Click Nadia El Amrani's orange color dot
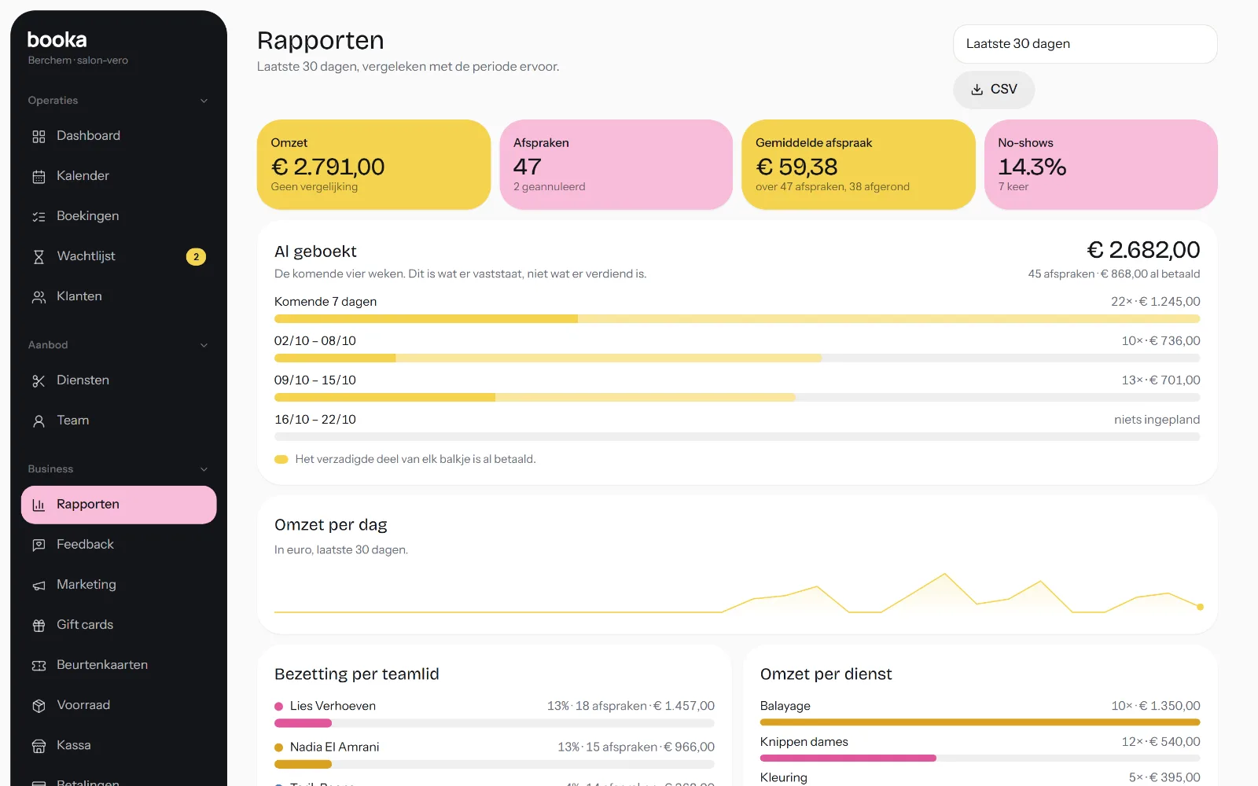This screenshot has width=1258, height=786. click(x=278, y=747)
